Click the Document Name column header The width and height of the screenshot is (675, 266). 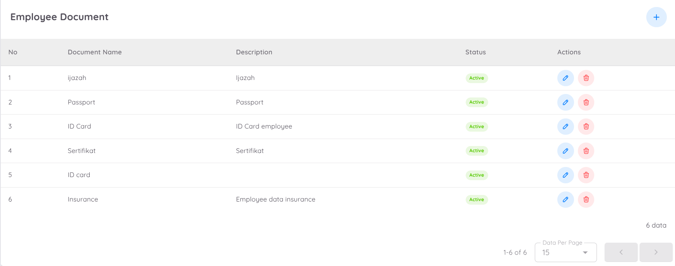click(94, 52)
